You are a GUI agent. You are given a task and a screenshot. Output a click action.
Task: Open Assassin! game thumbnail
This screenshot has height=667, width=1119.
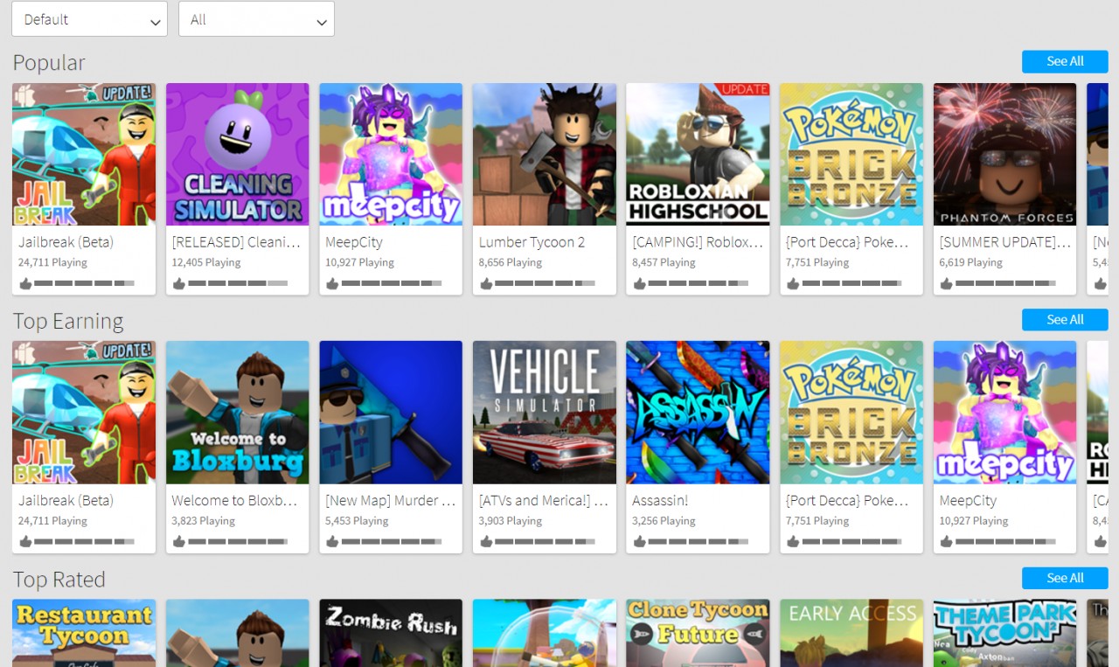[698, 413]
